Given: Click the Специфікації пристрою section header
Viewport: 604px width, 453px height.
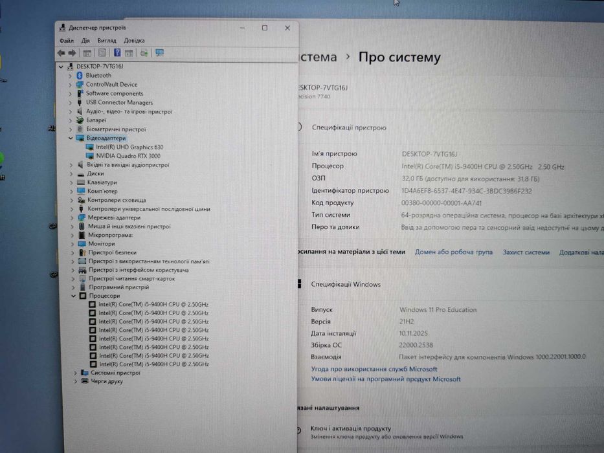Looking at the screenshot, I should [349, 127].
